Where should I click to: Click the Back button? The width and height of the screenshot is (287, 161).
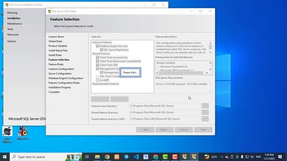click(145, 130)
